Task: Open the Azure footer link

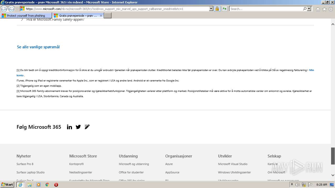Action: point(169,164)
